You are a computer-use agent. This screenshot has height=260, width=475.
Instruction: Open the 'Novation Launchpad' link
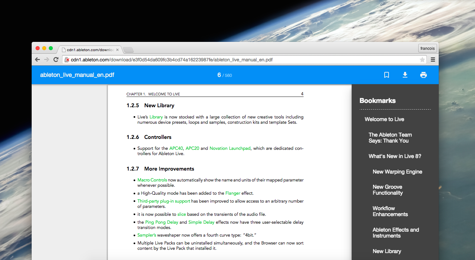pyautogui.click(x=230, y=148)
